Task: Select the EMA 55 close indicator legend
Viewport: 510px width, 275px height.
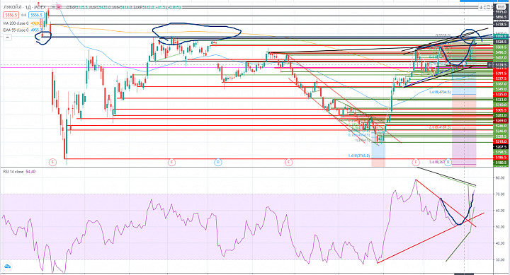Action: click(16, 30)
